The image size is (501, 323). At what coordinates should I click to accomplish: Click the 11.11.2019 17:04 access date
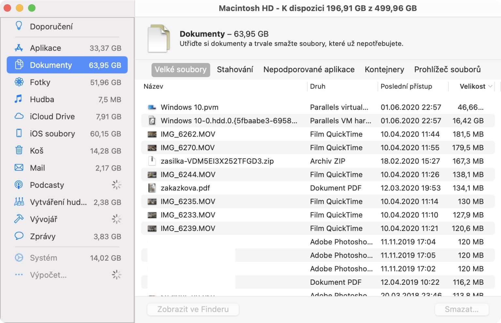coord(408,242)
